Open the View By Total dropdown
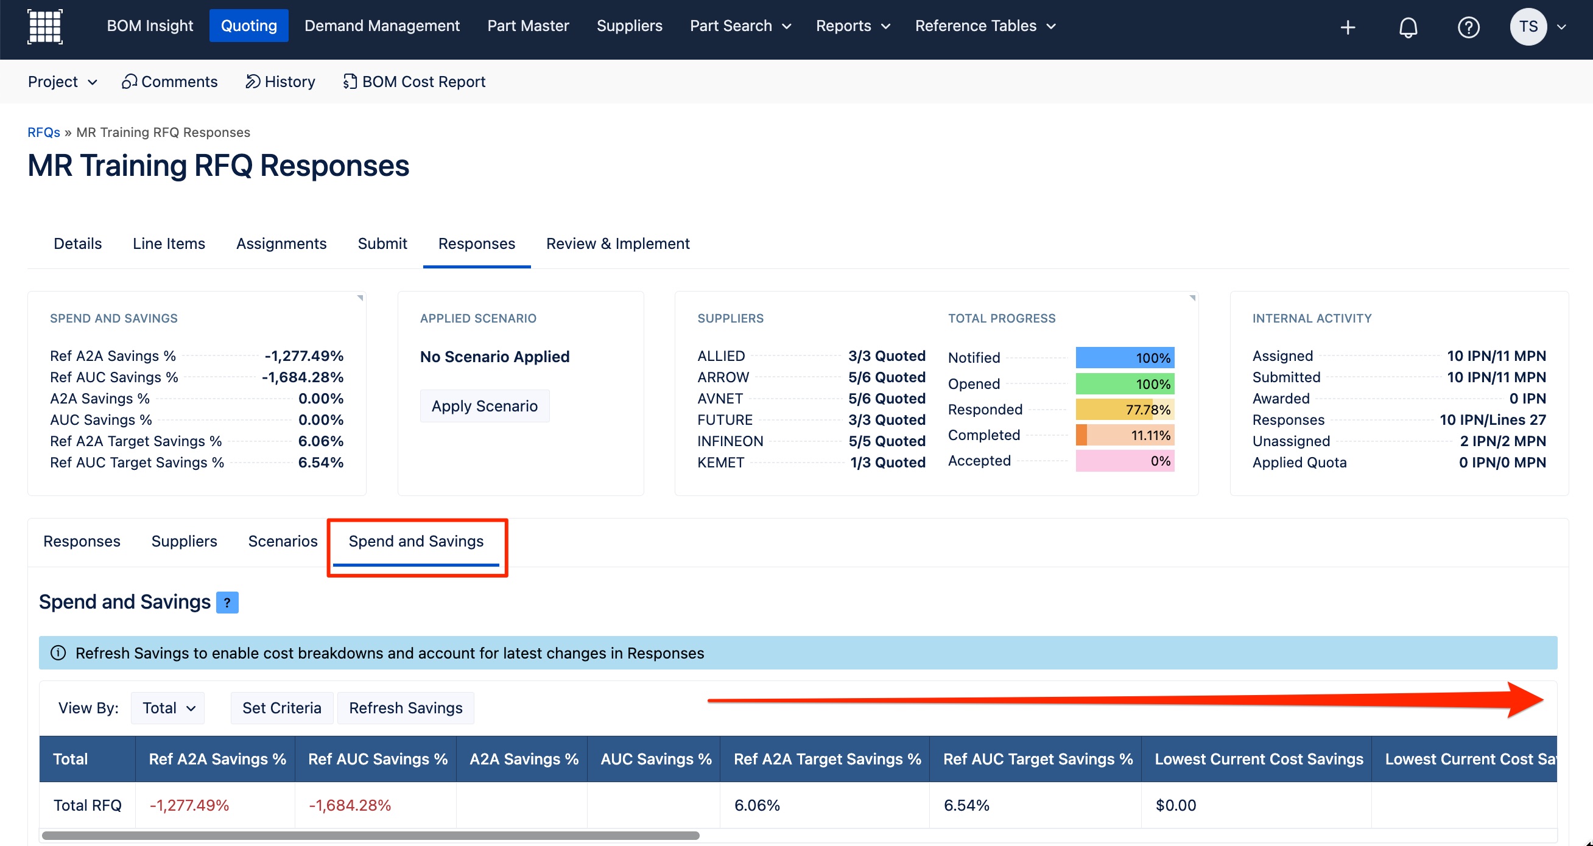 pyautogui.click(x=168, y=708)
